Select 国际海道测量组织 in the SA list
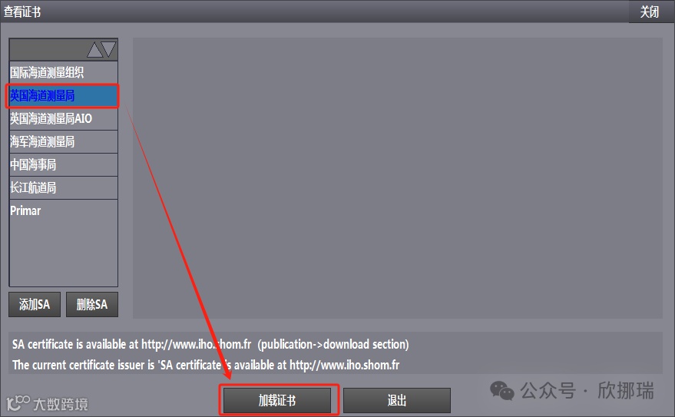 [63, 72]
